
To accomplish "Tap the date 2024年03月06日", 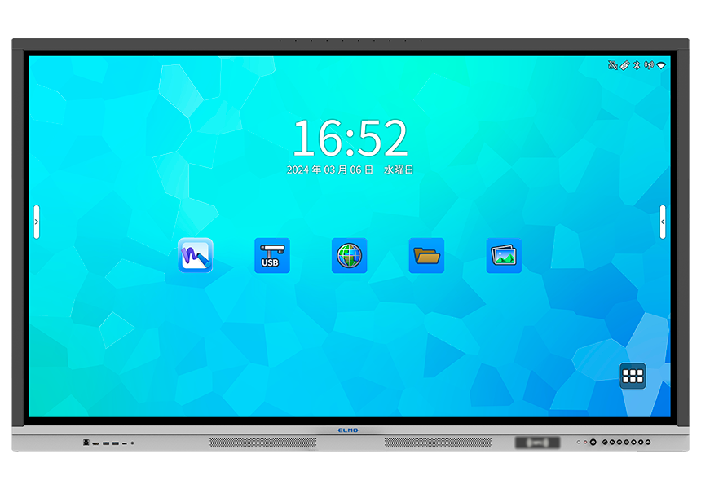I will click(330, 170).
